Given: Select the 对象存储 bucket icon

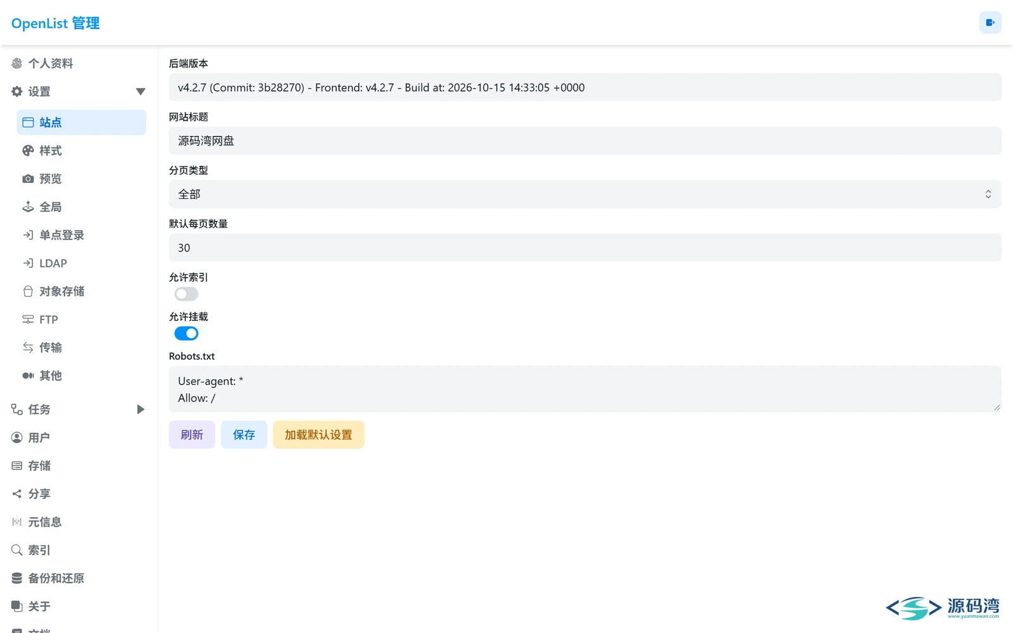Looking at the screenshot, I should 28,291.
